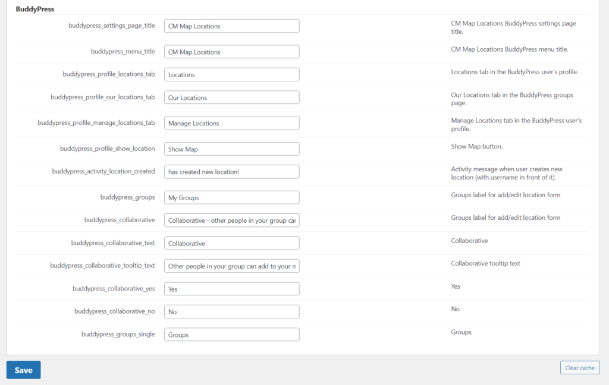The image size is (609, 385).
Task: Edit the 'No' label input field
Action: coord(231,312)
